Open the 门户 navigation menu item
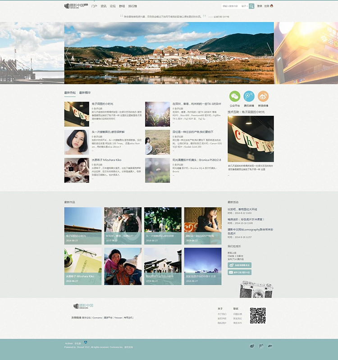 (x=94, y=6)
